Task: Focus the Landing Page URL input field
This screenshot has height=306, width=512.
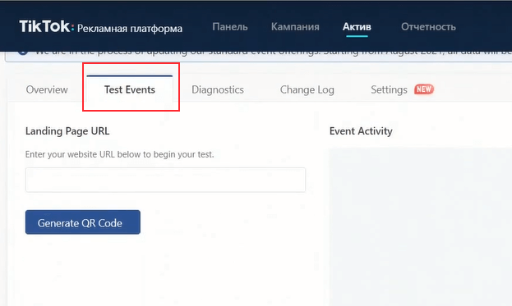Action: click(165, 180)
